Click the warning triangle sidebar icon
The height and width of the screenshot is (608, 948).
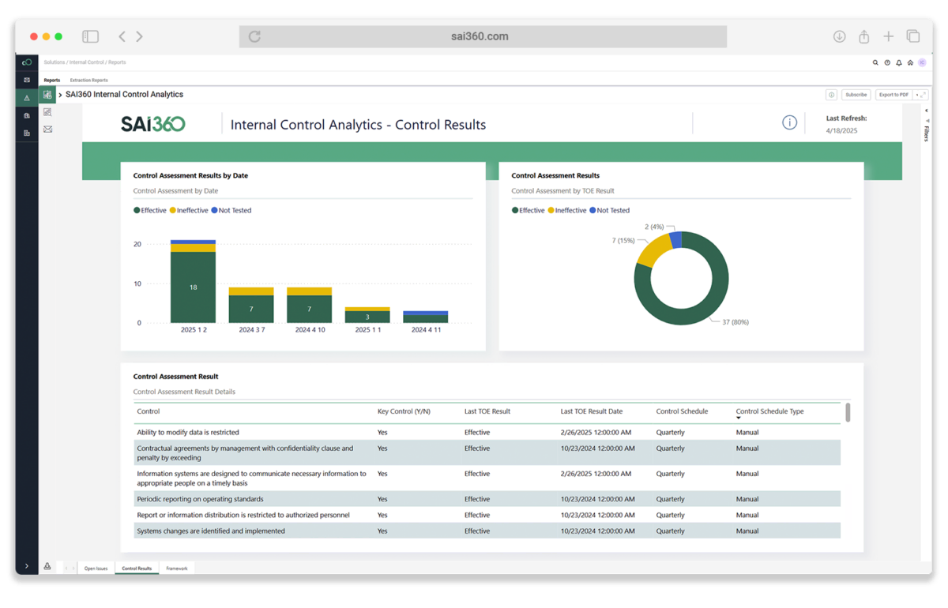click(x=27, y=98)
